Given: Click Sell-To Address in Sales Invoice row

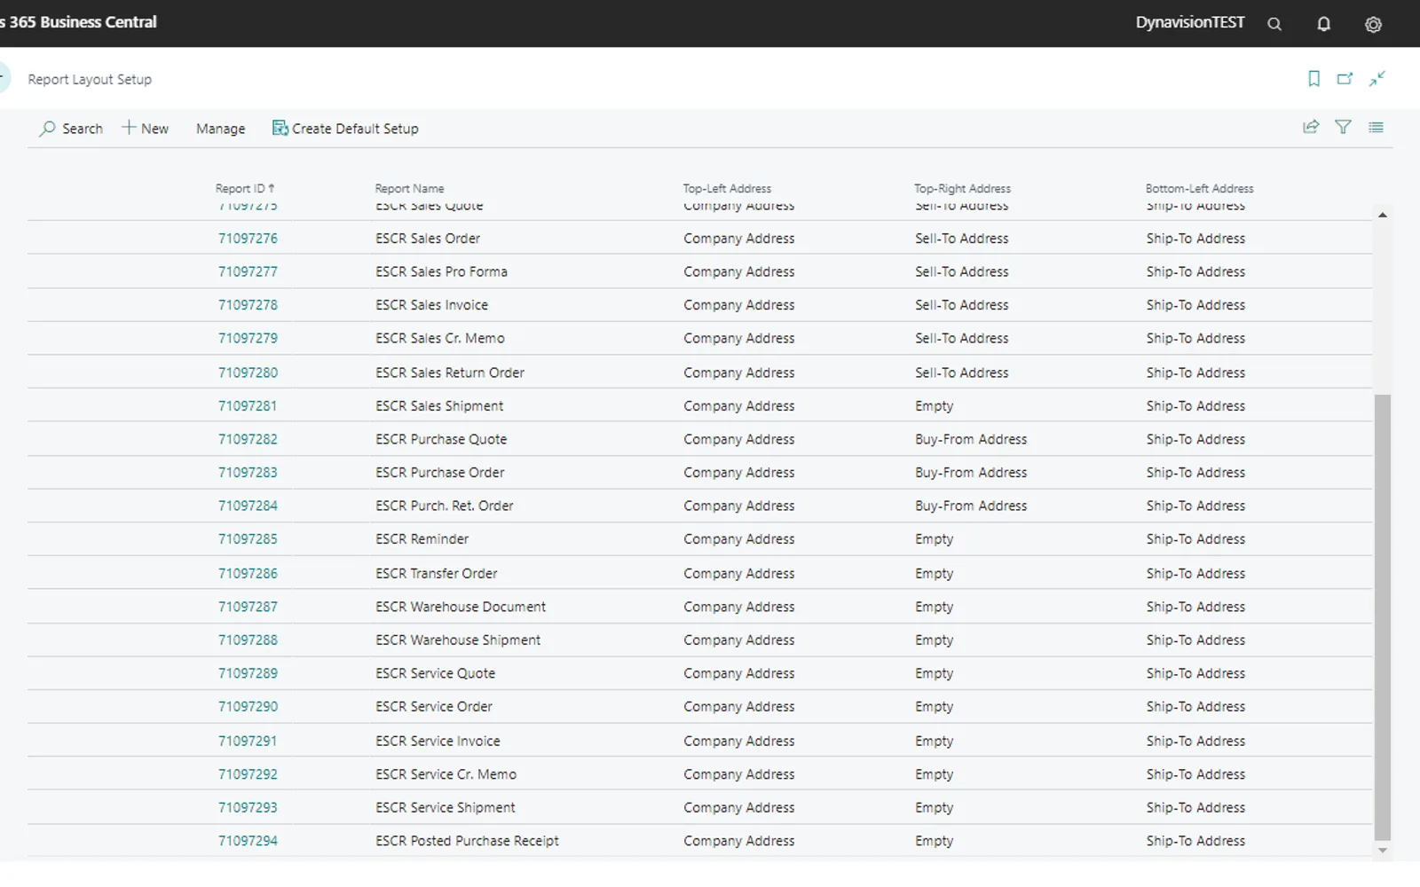Looking at the screenshot, I should click(x=962, y=305).
